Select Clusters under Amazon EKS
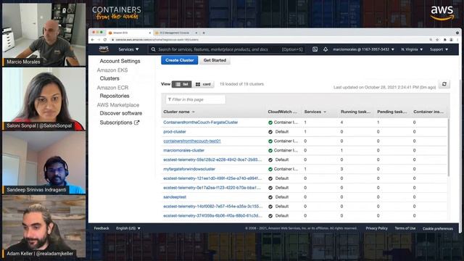The image size is (464, 261). 109,78
